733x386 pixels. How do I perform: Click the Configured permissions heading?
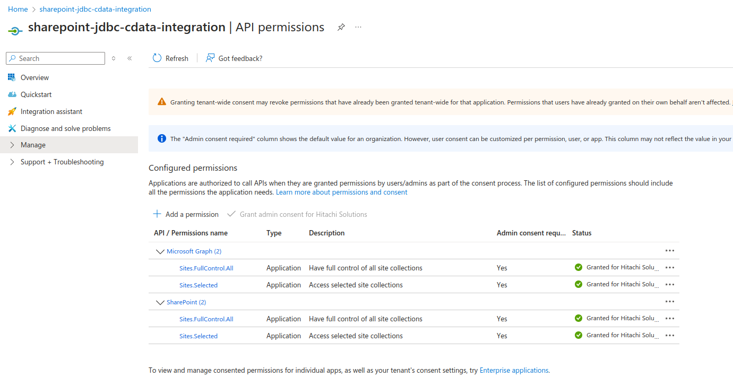point(193,168)
